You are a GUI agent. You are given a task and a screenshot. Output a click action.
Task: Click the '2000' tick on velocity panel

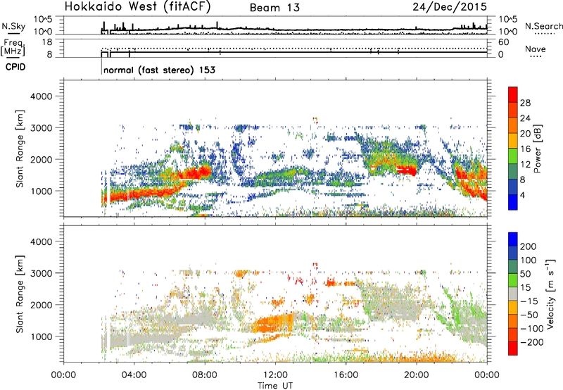pos(42,305)
